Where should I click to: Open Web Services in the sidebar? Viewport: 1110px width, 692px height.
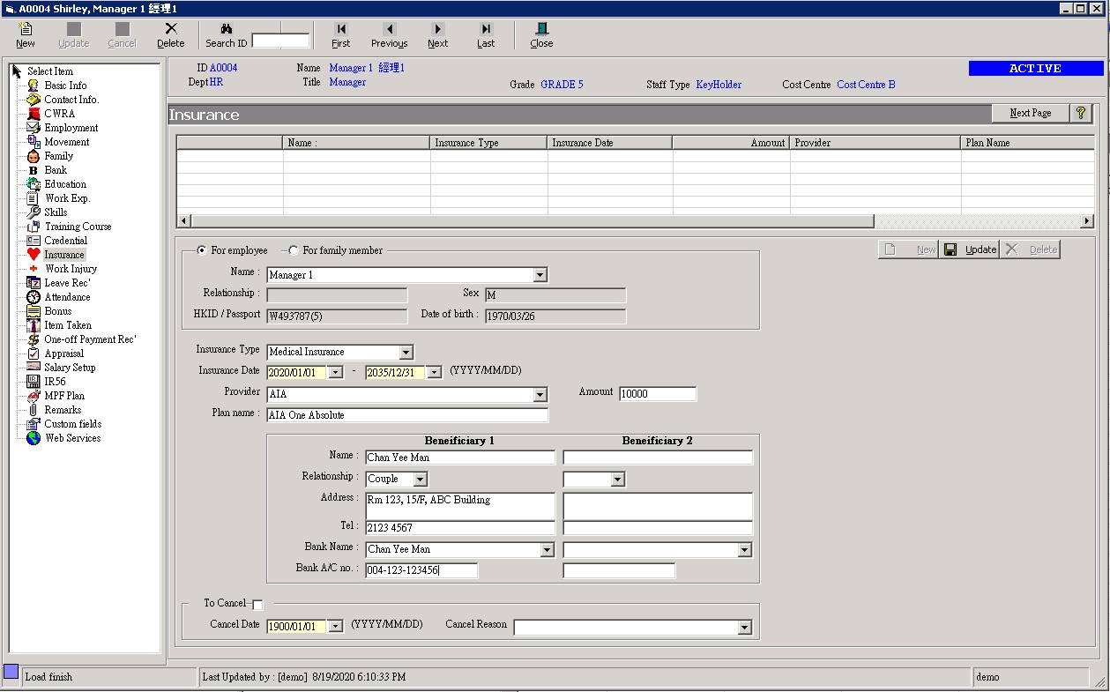pyautogui.click(x=72, y=438)
